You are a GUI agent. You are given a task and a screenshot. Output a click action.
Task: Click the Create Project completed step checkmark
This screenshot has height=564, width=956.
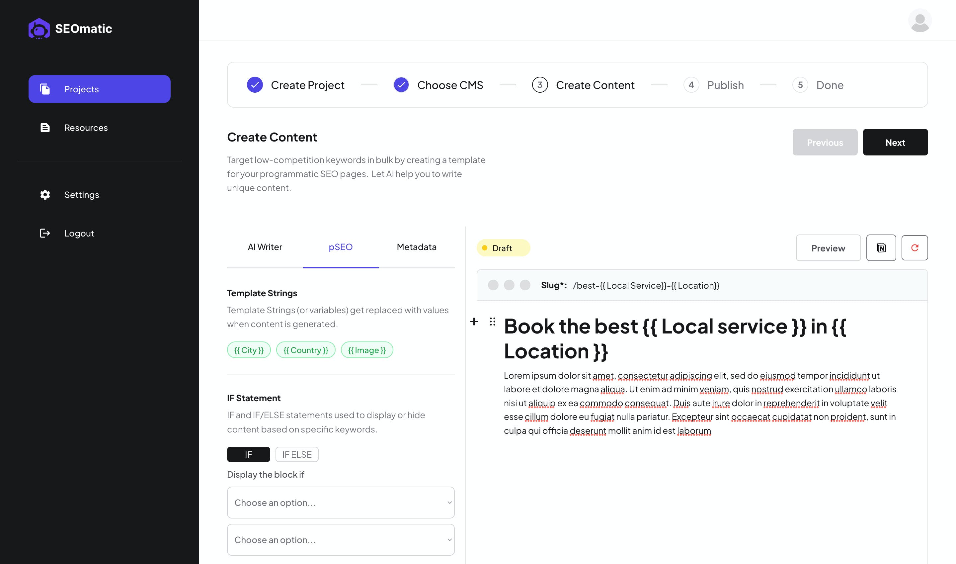click(x=255, y=85)
